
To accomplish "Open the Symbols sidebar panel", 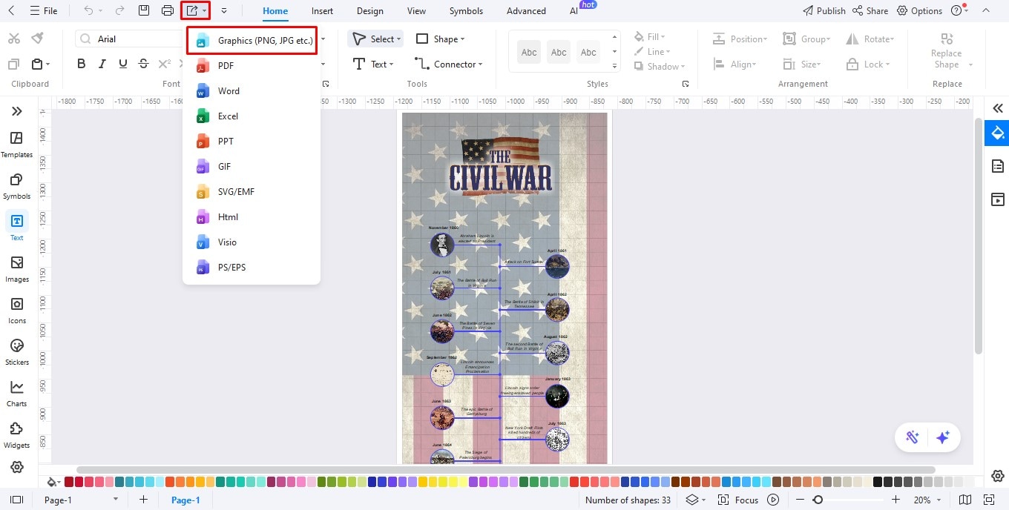I will pyautogui.click(x=16, y=186).
